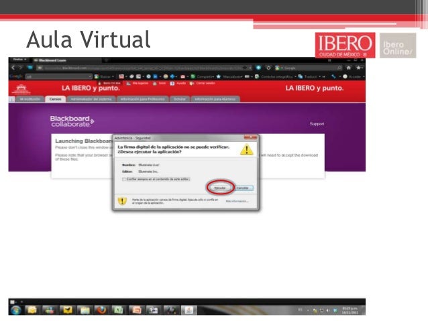This screenshot has height=321, width=428.
Task: Click Buscar on the Google Toolbar
Action: [x=103, y=76]
